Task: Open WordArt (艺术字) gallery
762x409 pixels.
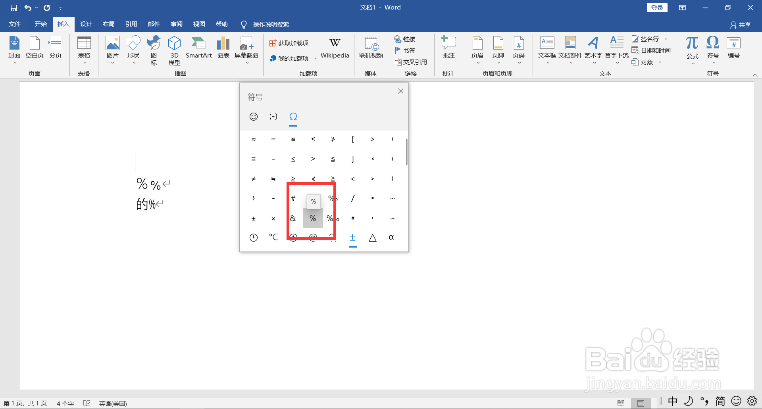Action: click(x=593, y=50)
